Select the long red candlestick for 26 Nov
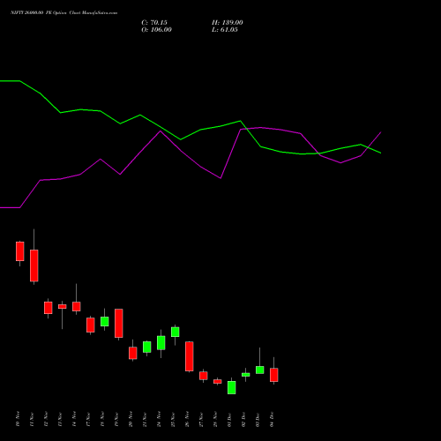This screenshot has height=441, width=441. pos(190,356)
